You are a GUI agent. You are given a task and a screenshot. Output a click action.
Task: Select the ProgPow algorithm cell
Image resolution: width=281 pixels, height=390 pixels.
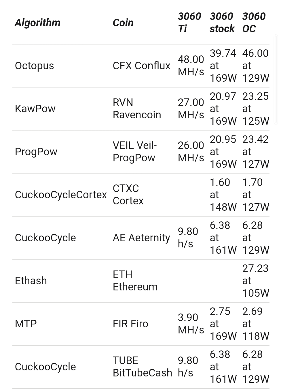[36, 152]
